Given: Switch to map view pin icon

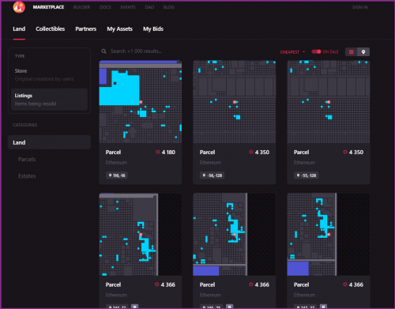Looking at the screenshot, I should [363, 52].
